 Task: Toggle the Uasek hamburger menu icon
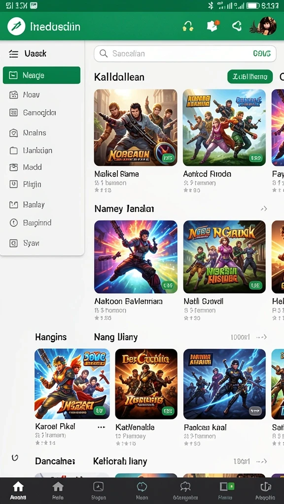[13, 54]
